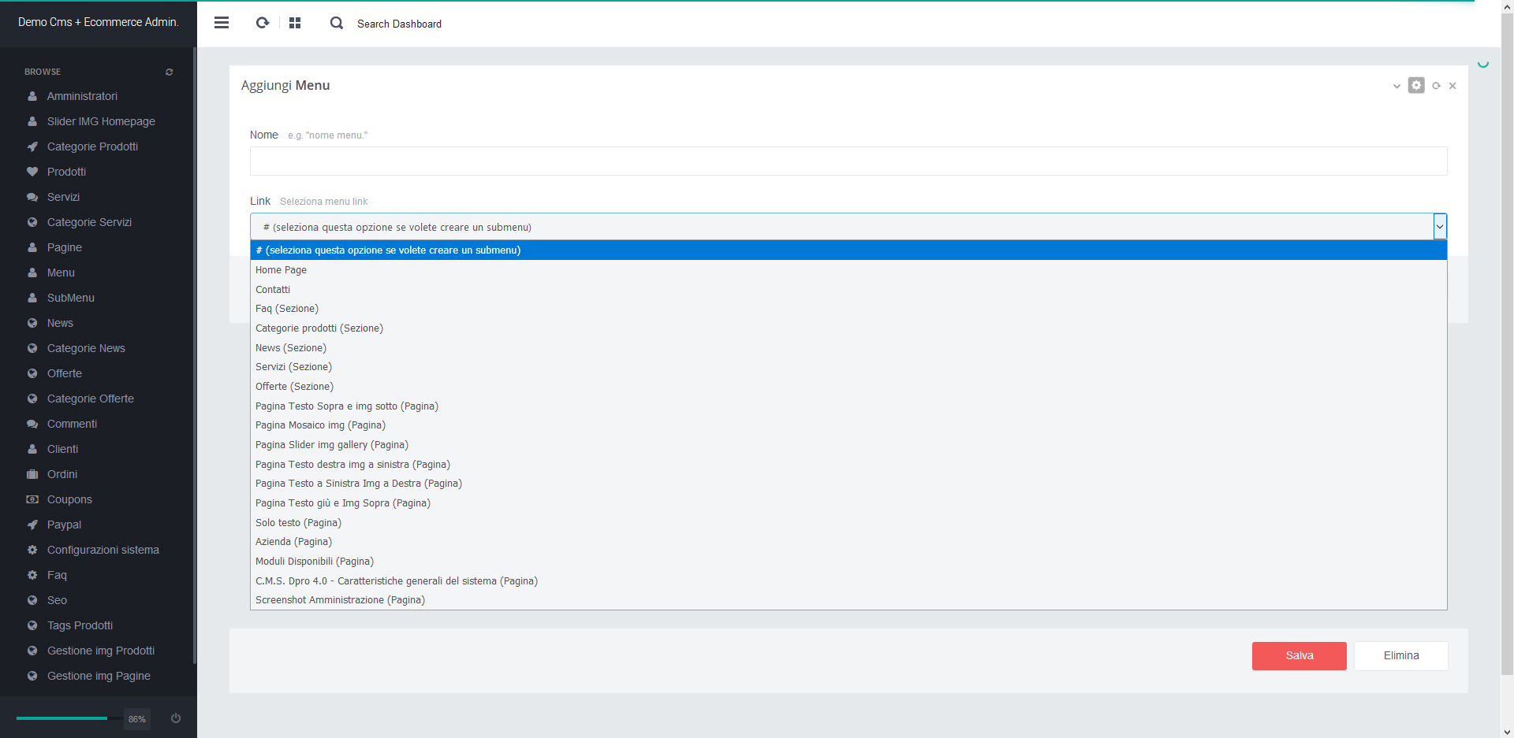This screenshot has width=1514, height=738.
Task: Open the panel settings gear icon
Action: 1416,85
